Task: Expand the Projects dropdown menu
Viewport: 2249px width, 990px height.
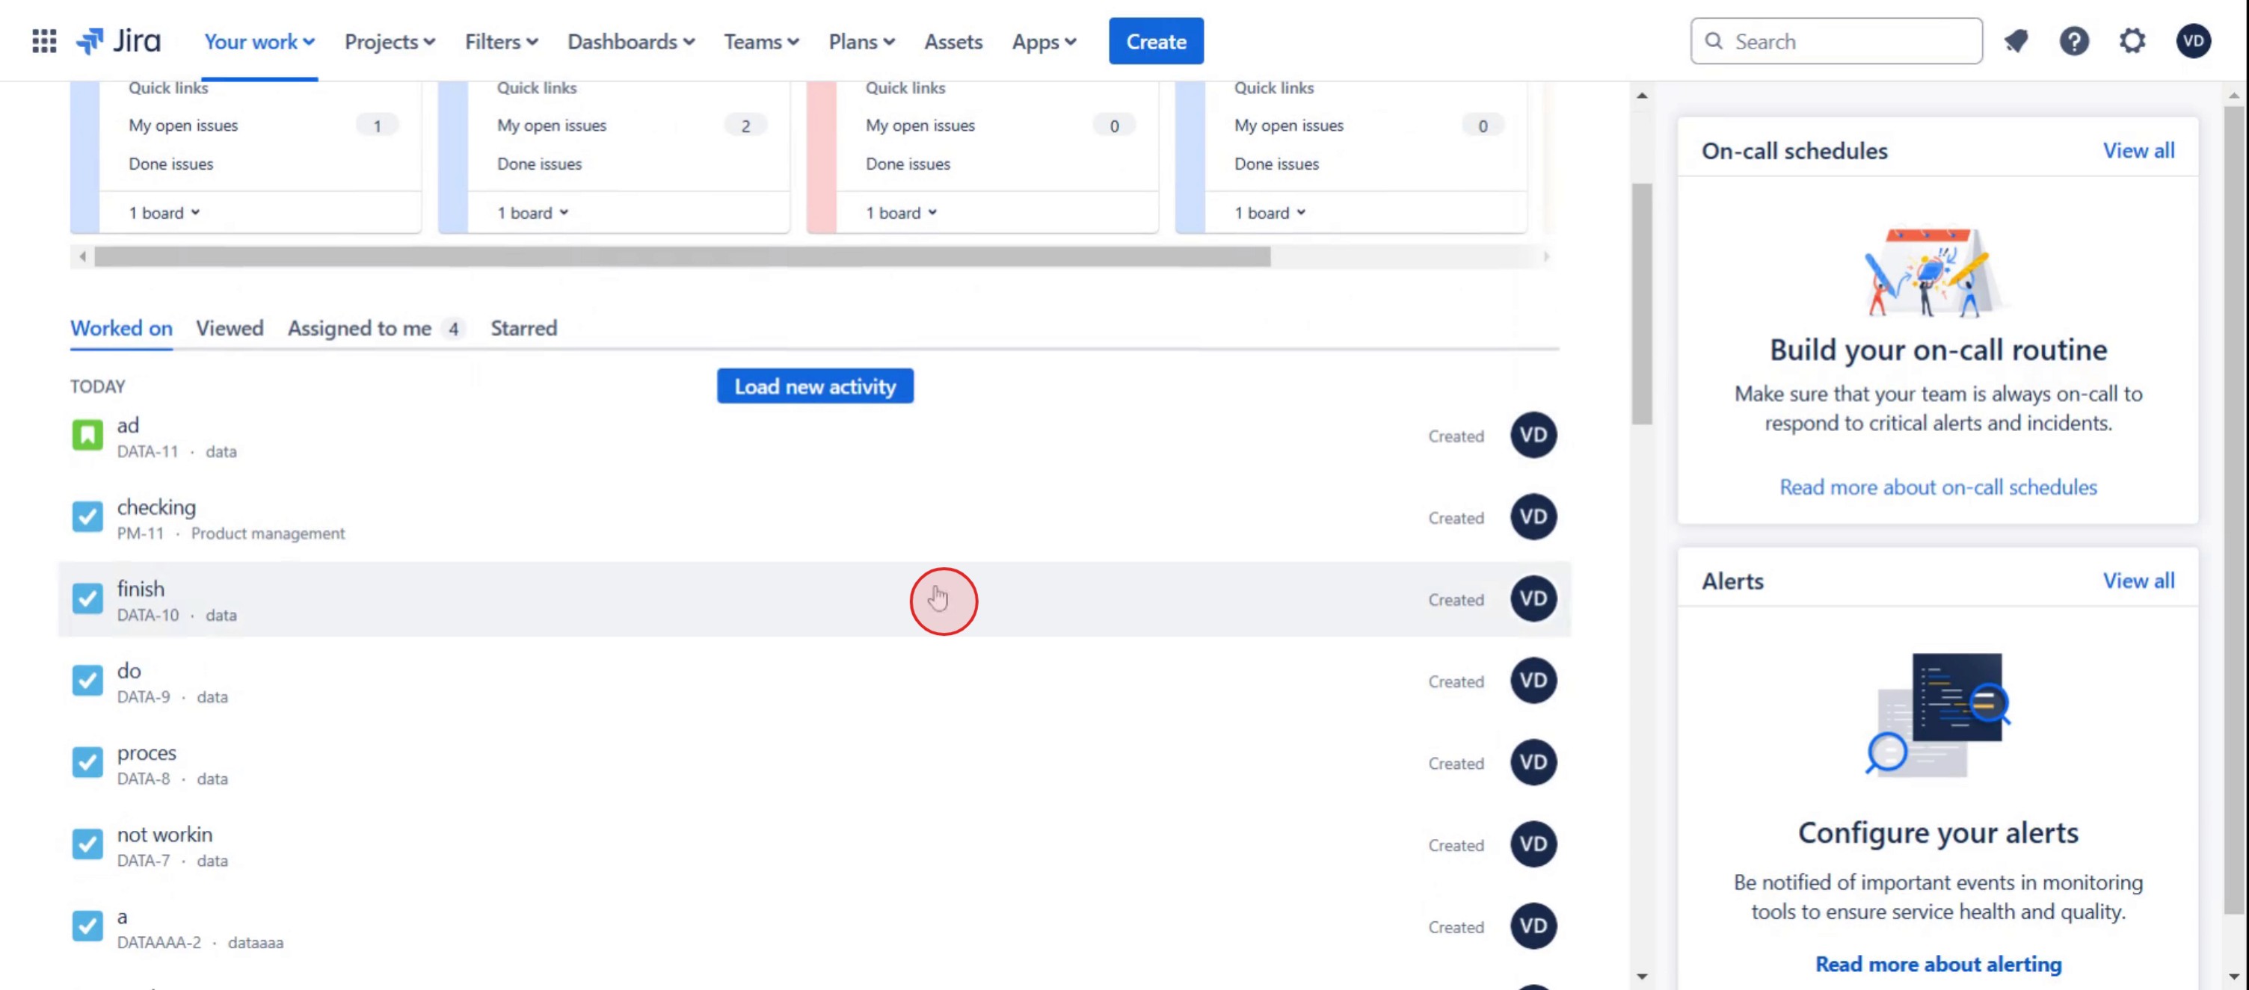Action: (x=390, y=42)
